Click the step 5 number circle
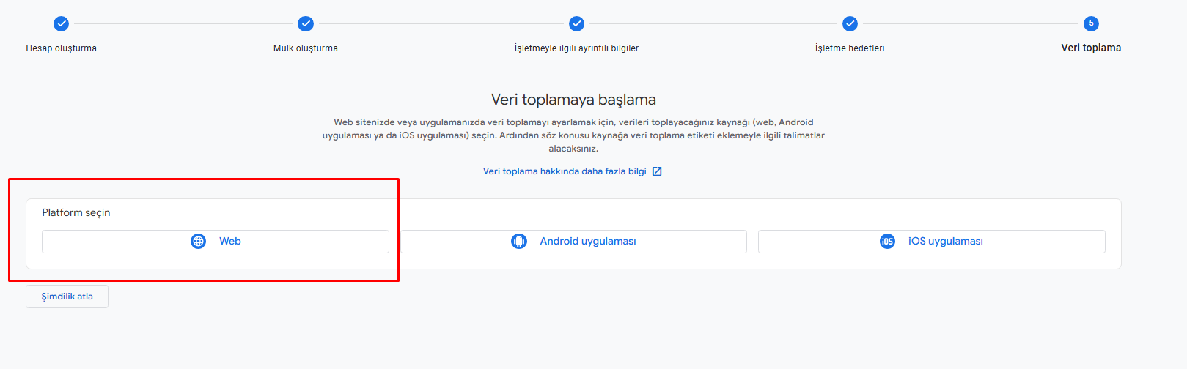The width and height of the screenshot is (1187, 369). tap(1091, 24)
